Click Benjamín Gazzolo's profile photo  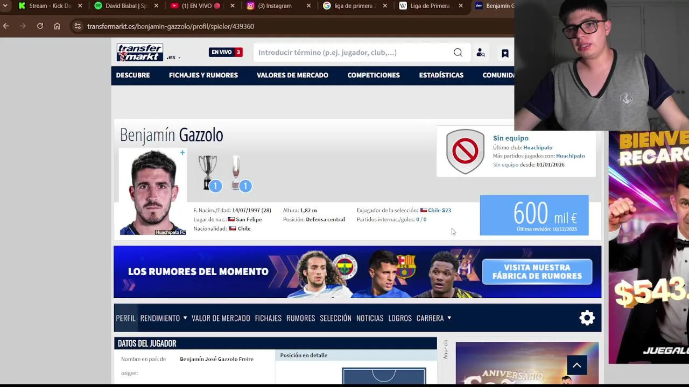[153, 192]
